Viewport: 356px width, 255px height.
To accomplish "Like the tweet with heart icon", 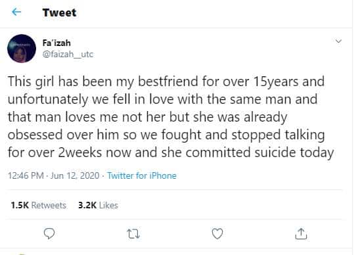I will click(x=217, y=233).
